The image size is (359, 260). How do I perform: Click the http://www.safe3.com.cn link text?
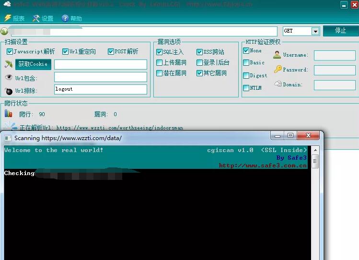[x=263, y=165]
